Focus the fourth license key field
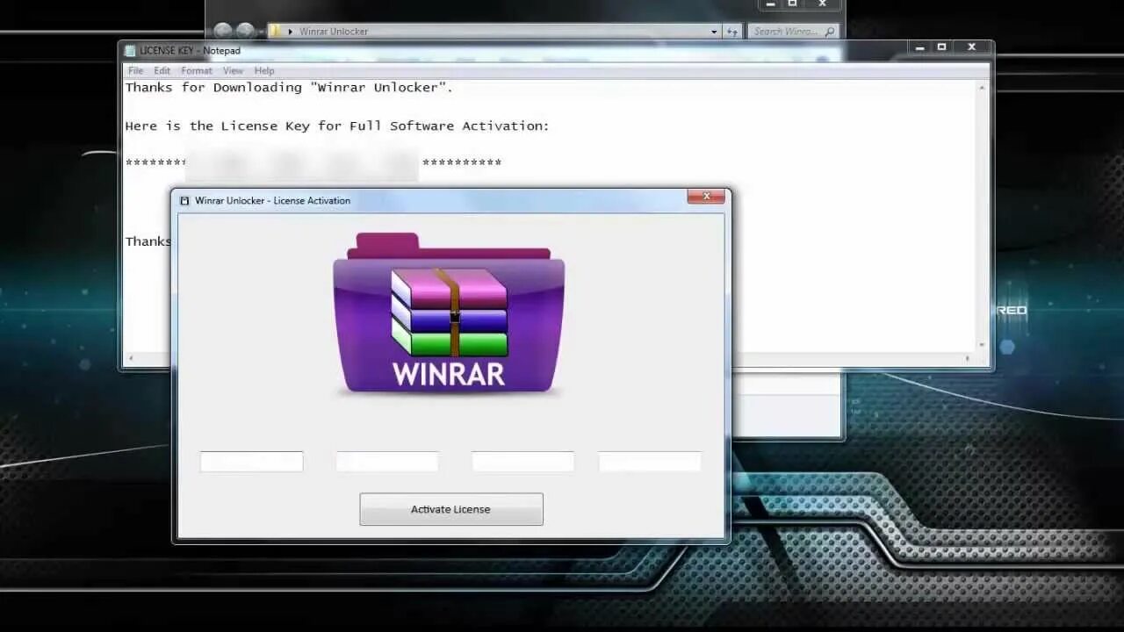This screenshot has width=1124, height=632. click(x=650, y=462)
